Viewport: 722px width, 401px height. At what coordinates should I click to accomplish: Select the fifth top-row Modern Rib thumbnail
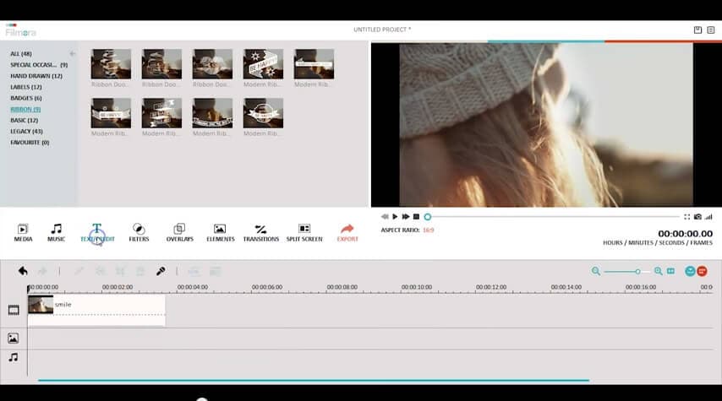pyautogui.click(x=314, y=64)
